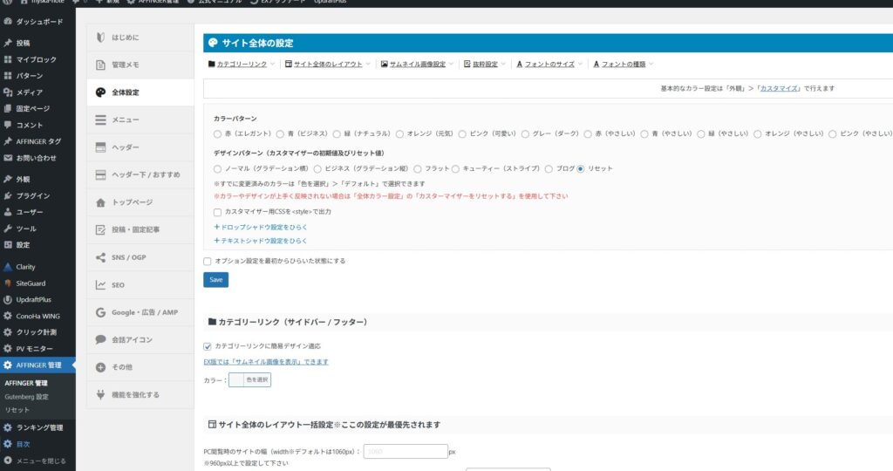Click the 固定ページ pages icon
This screenshot has width=893, height=471.
point(7,108)
